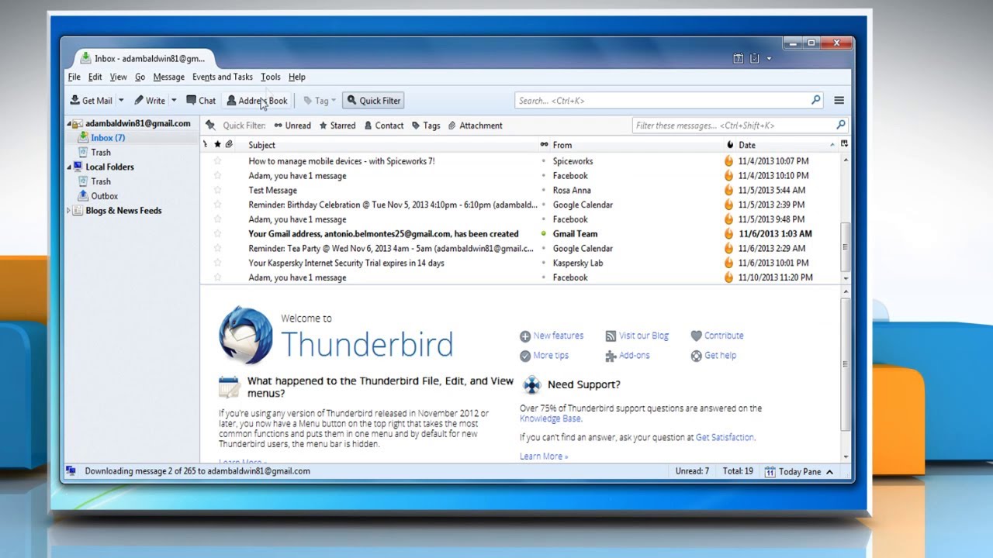Viewport: 993px width, 558px height.
Task: Expand the Blogs & News Feeds tree
Action: [68, 211]
